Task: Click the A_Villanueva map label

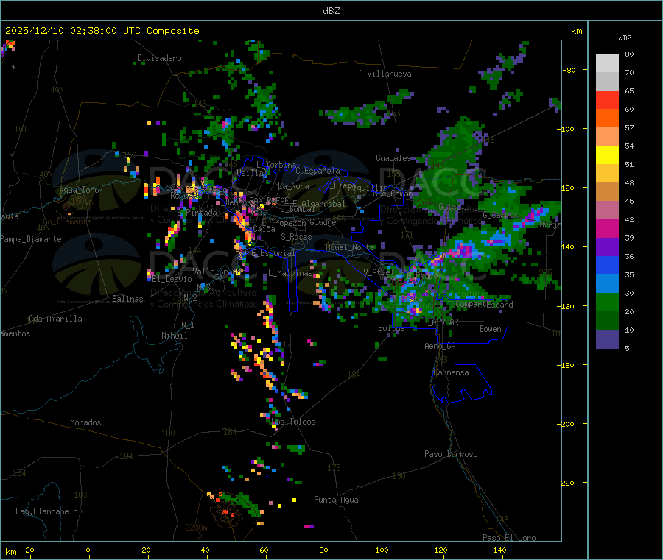Action: pos(385,74)
